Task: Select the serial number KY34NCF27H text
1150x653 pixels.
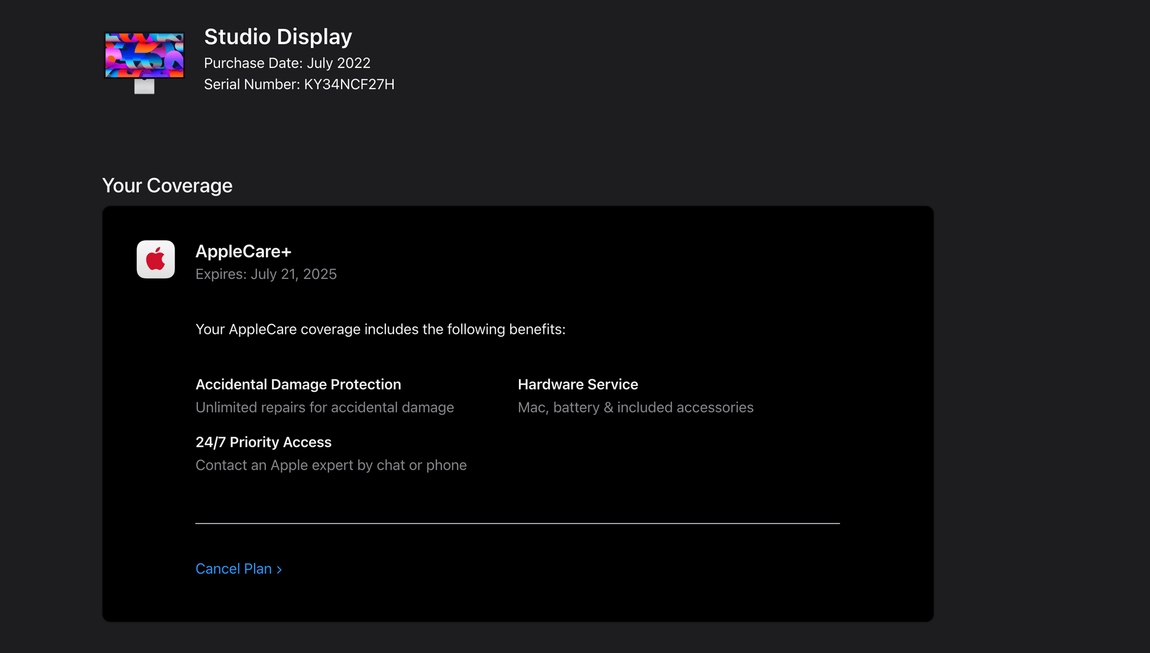Action: [x=349, y=85]
